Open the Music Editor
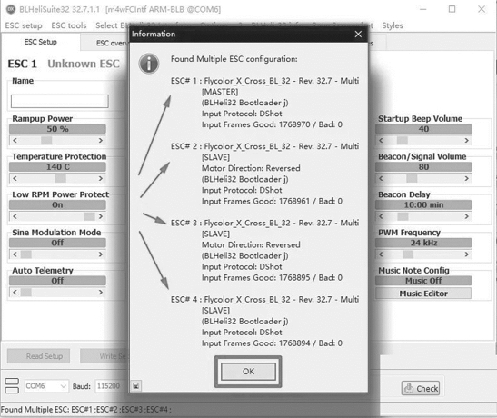 tap(423, 294)
